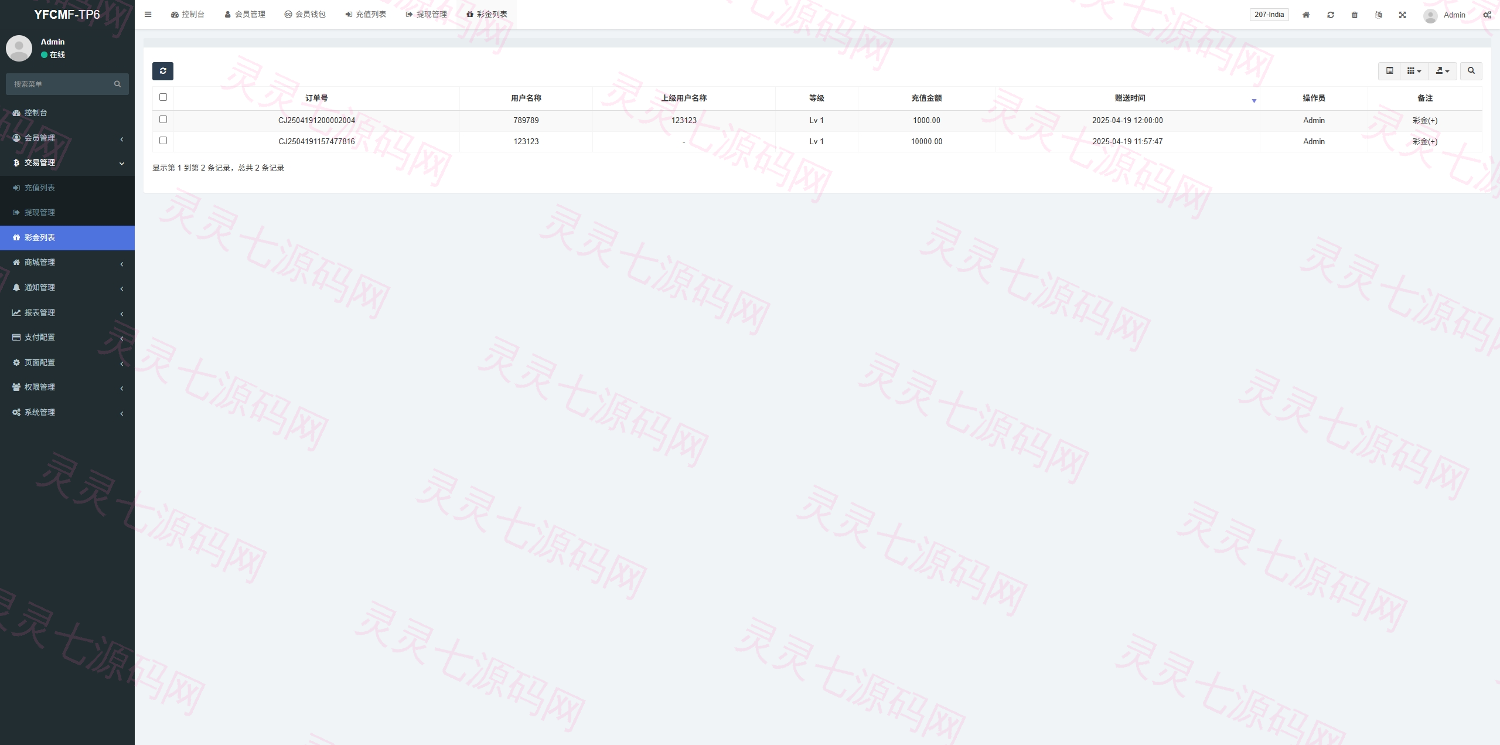Viewport: 1500px width, 745px height.
Task: Select the 207-India site selector
Action: pos(1269,15)
